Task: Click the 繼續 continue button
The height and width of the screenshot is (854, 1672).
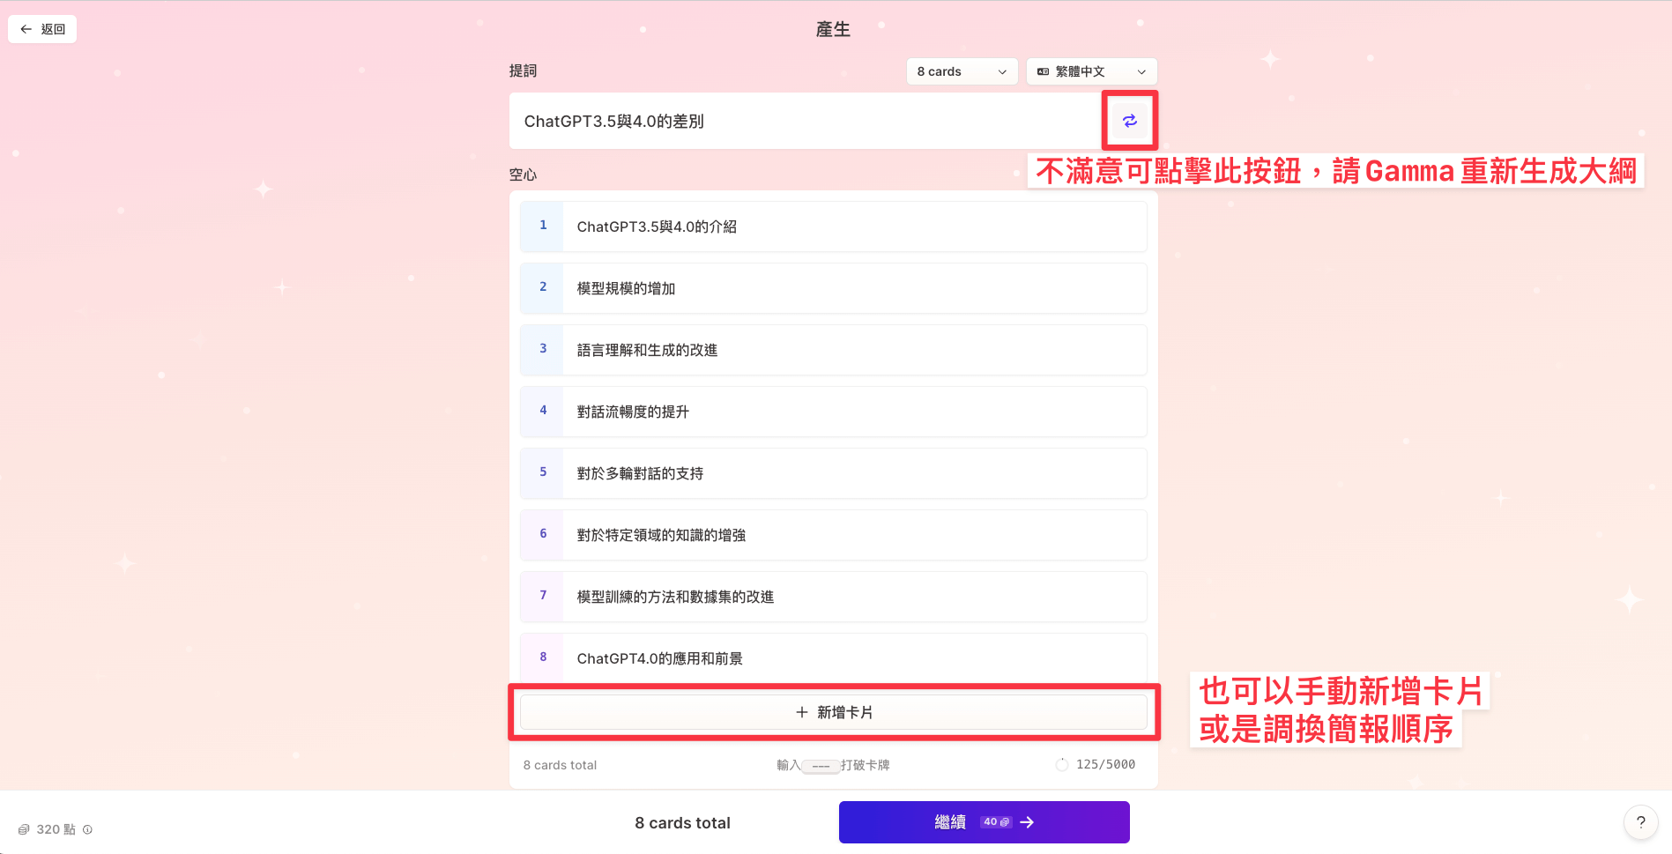Action: pyautogui.click(x=984, y=822)
